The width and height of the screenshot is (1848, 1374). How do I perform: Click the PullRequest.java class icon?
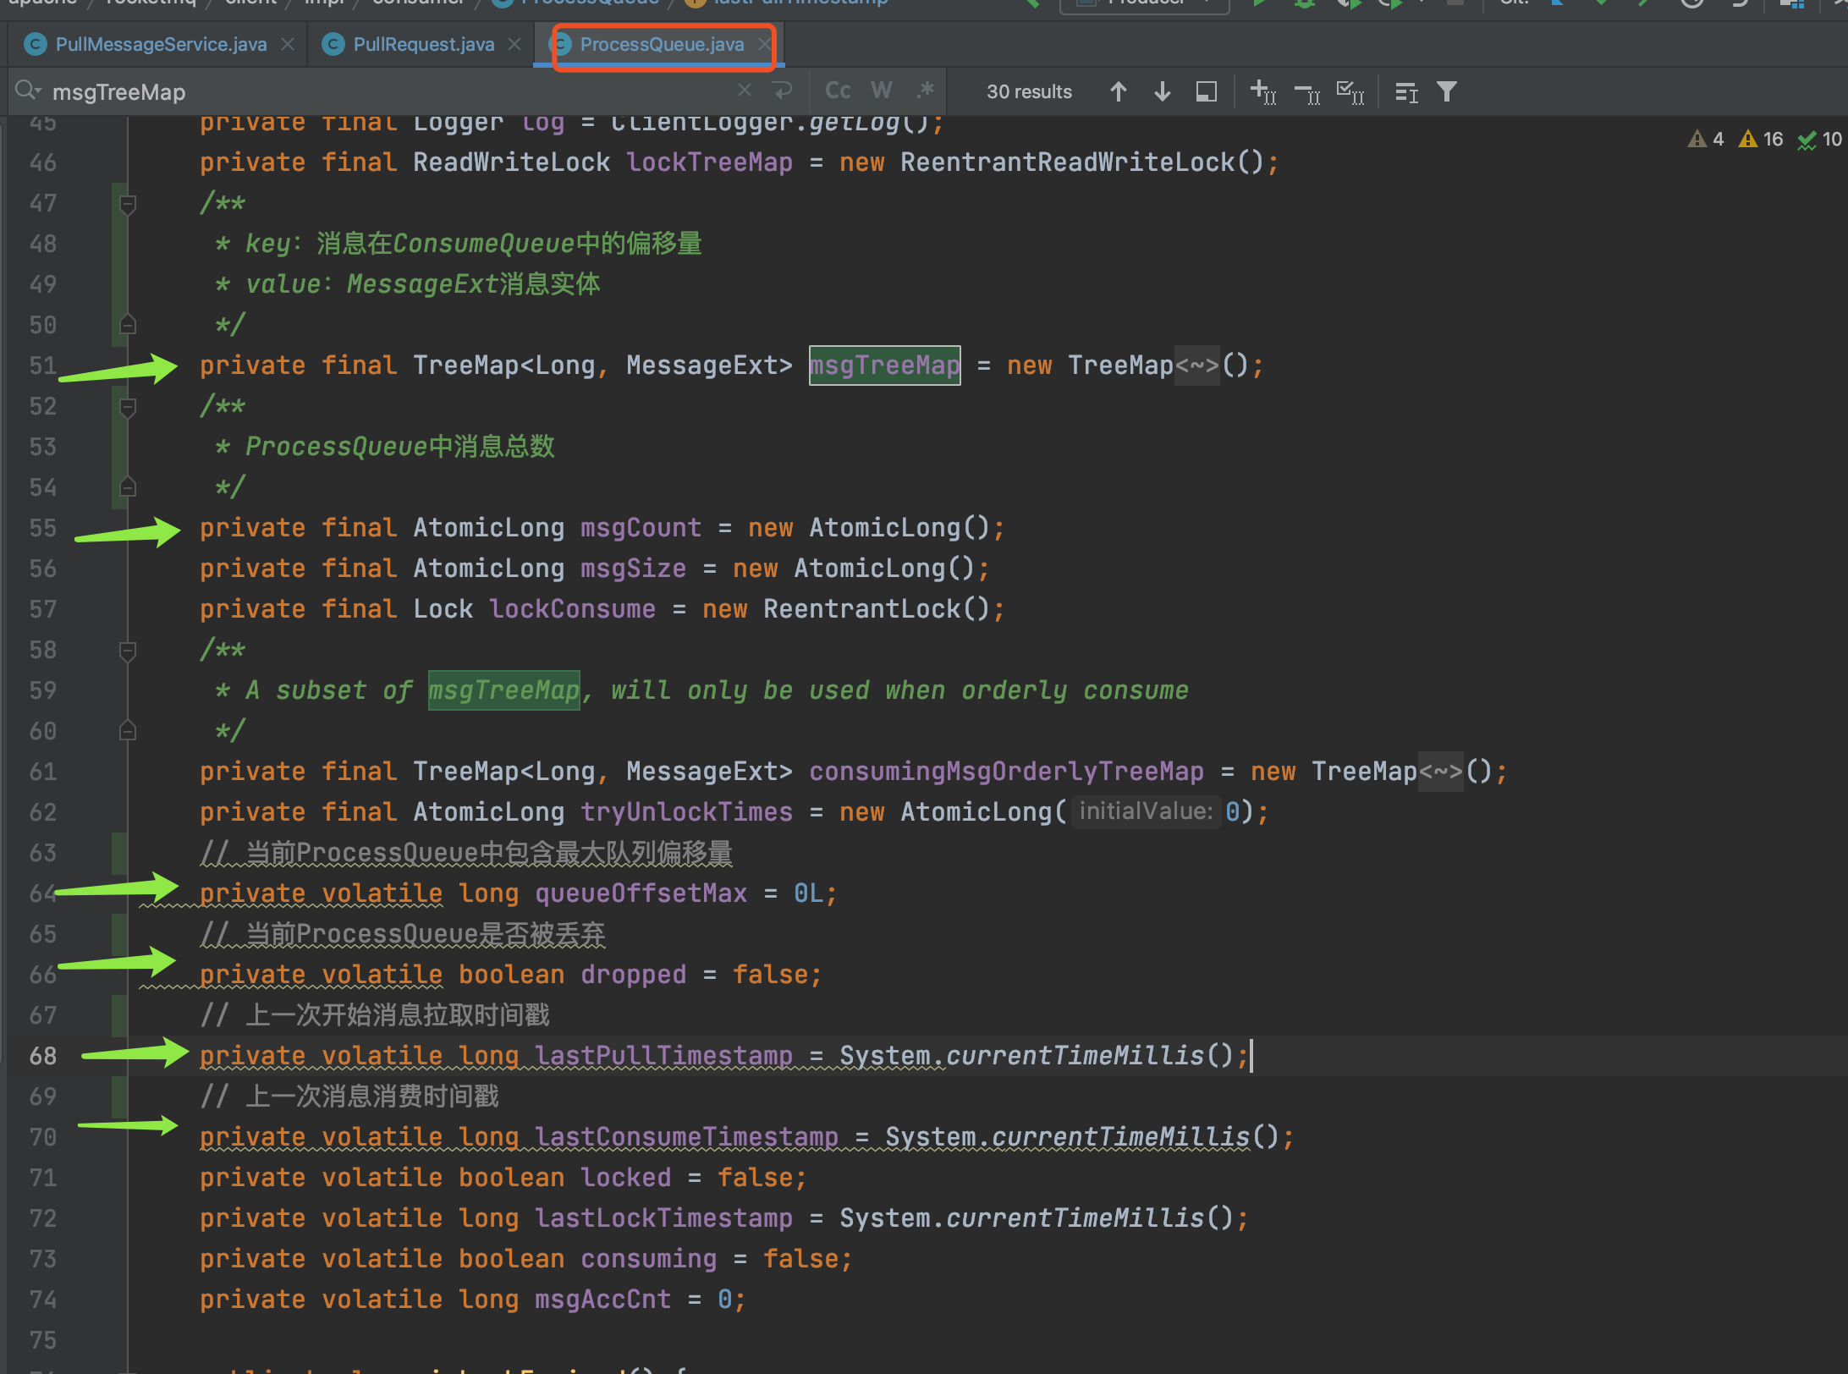(333, 44)
